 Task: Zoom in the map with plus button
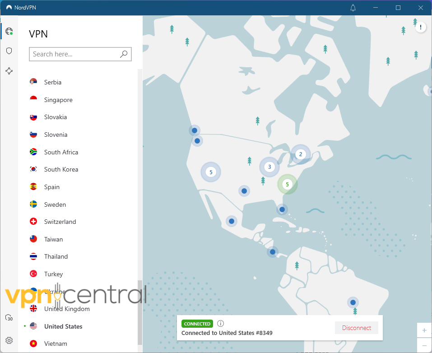424,330
